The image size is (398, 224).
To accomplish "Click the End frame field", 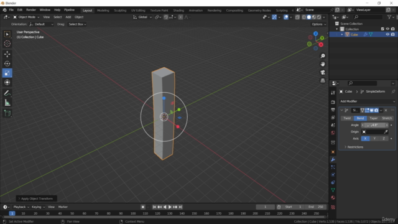I will (x=316, y=207).
